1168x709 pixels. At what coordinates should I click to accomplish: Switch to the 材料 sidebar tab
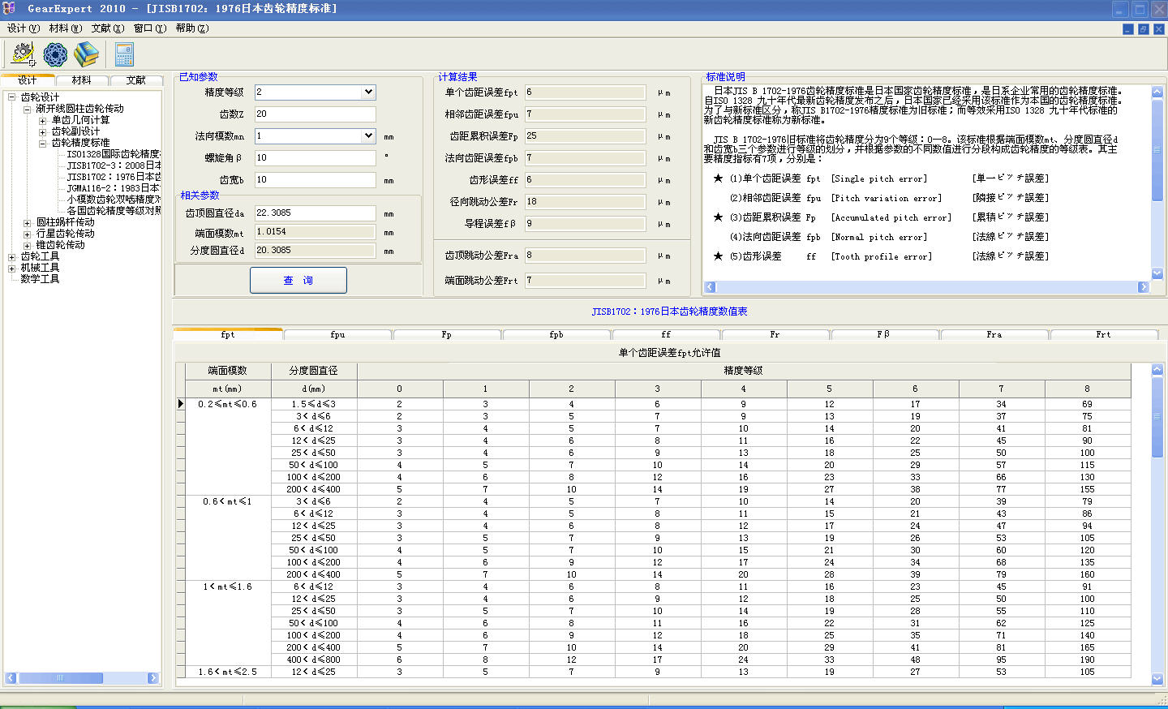click(x=82, y=80)
